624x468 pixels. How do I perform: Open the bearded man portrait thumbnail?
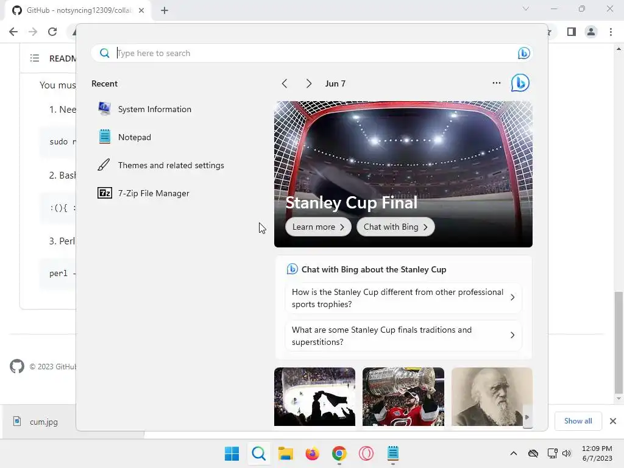492,397
